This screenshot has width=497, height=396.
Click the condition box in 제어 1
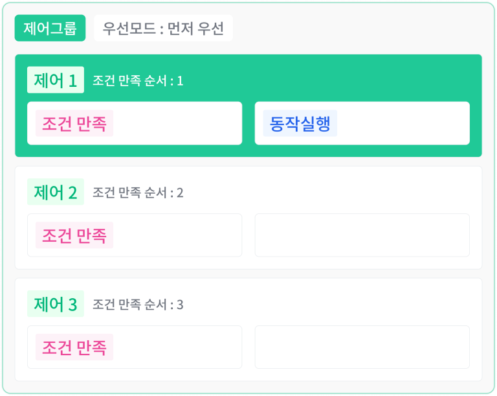[135, 123]
